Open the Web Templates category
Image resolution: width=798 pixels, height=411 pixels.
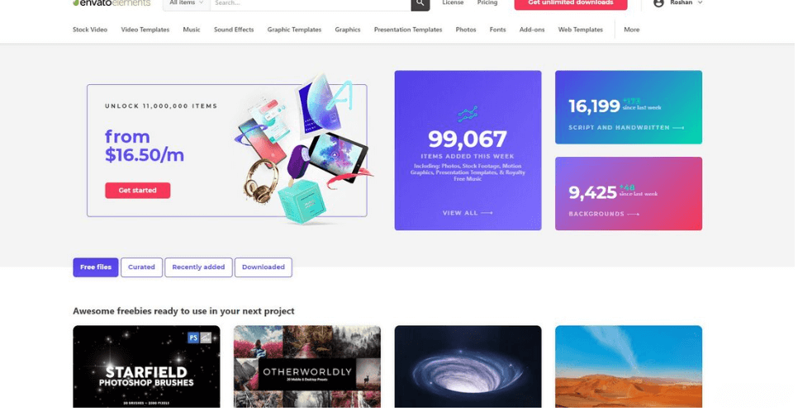click(580, 30)
